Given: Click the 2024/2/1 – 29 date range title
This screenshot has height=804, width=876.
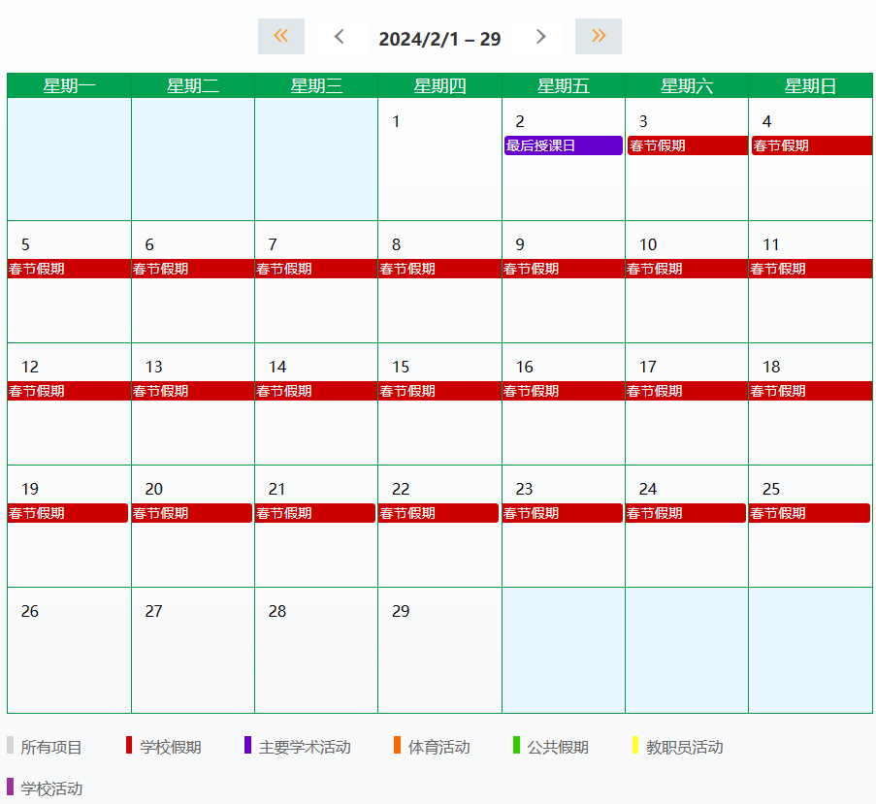Looking at the screenshot, I should [x=439, y=39].
